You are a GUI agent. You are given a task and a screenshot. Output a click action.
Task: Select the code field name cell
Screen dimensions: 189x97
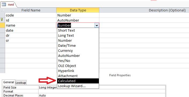[31, 15]
